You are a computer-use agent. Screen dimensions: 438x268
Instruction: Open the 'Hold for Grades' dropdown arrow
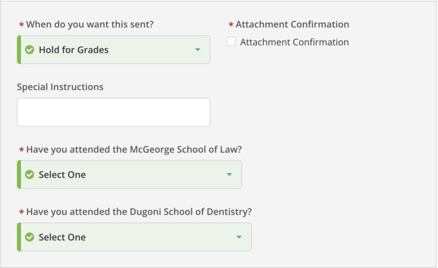[198, 50]
